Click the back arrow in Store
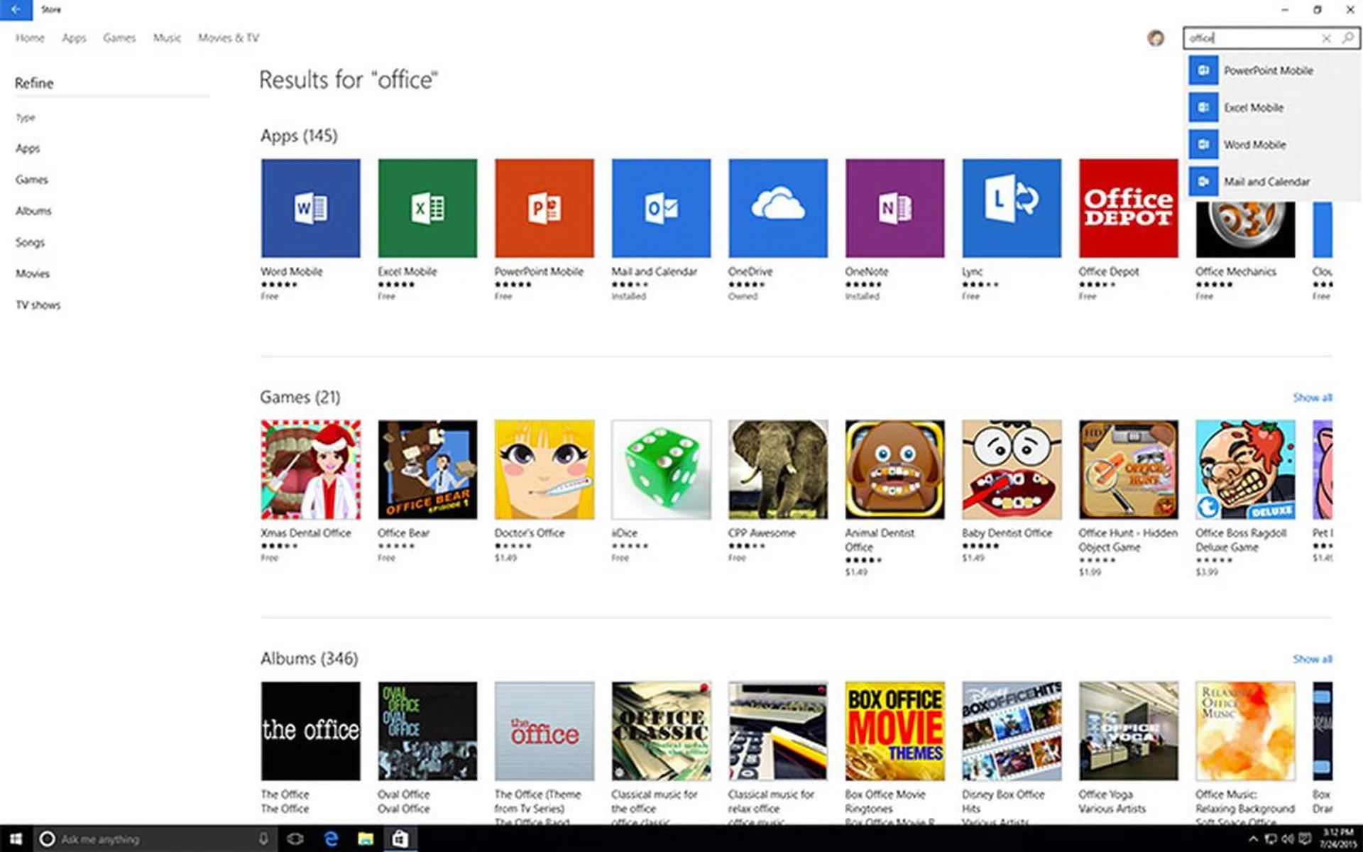The image size is (1363, 852). (x=16, y=10)
